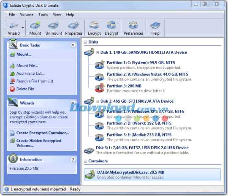The image size is (228, 196).
Task: Click the Help book toolbar icon
Action: click(x=155, y=25)
